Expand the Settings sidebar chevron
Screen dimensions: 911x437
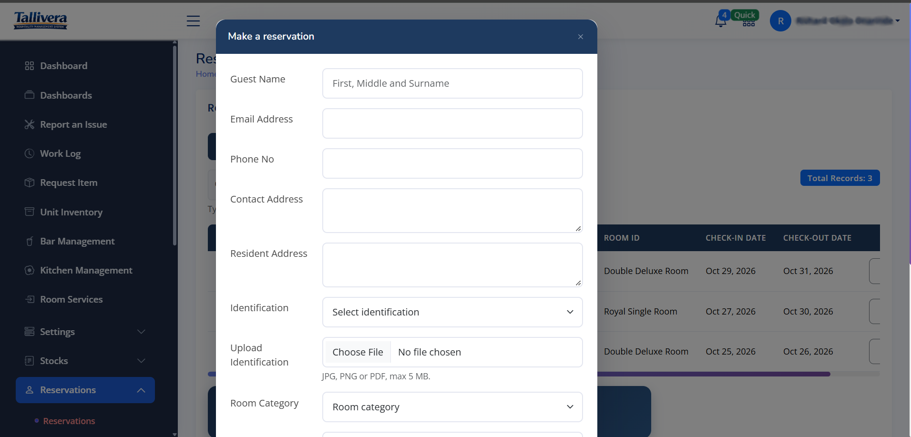(x=141, y=332)
